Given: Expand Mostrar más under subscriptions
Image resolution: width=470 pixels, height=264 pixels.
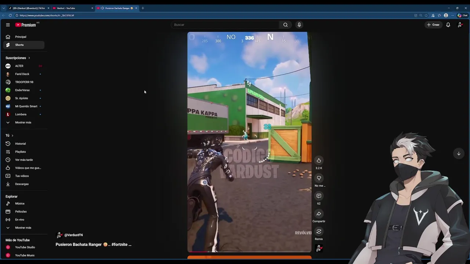Looking at the screenshot, I should point(24,122).
